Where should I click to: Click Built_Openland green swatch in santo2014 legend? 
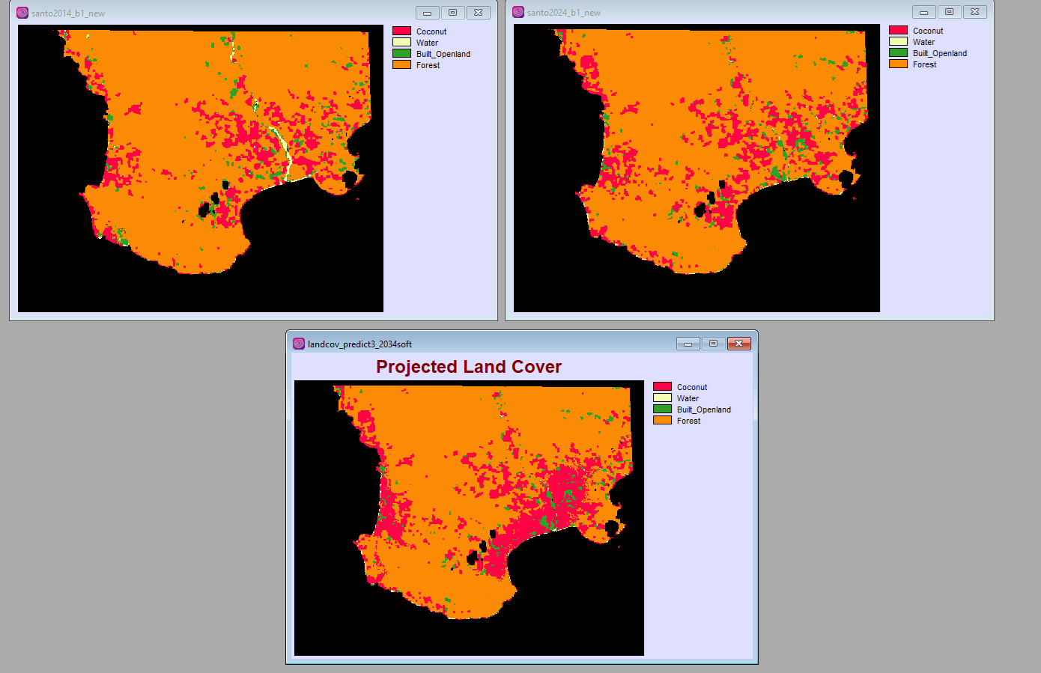(402, 53)
